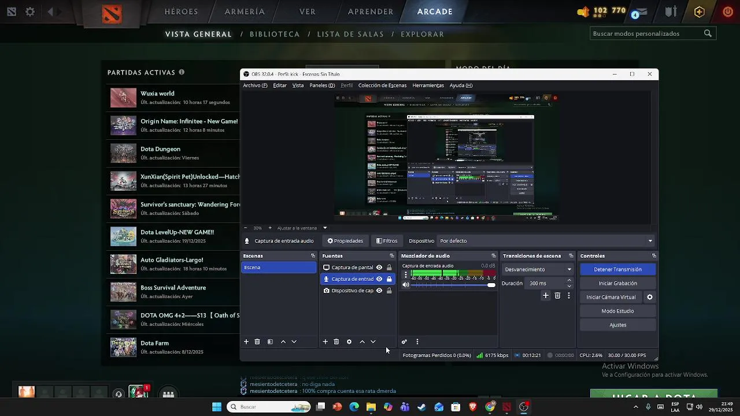Open Filtros button for selected source

pos(387,241)
